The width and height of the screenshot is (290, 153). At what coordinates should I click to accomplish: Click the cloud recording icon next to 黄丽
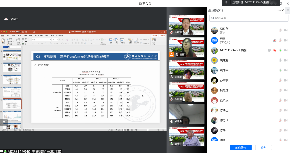275,40
